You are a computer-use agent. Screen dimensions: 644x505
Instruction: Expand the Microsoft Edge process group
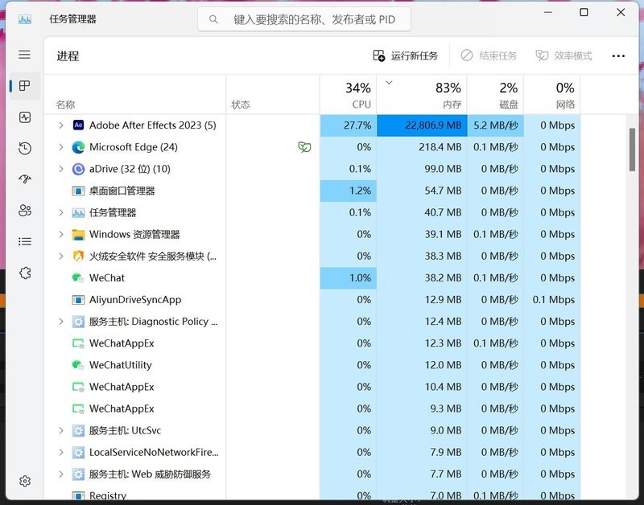tap(60, 147)
